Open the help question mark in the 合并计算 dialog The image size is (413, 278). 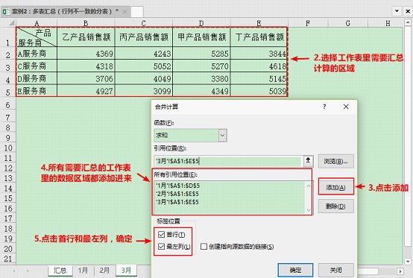point(324,107)
